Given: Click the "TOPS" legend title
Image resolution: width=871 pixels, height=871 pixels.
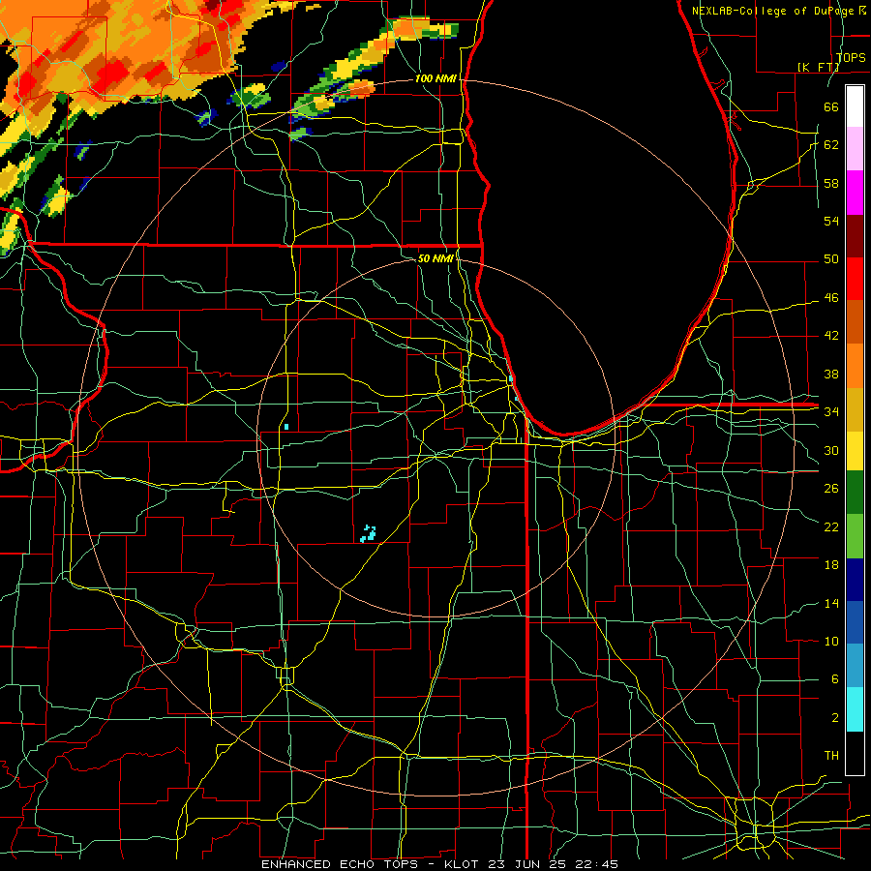Looking at the screenshot, I should [851, 57].
